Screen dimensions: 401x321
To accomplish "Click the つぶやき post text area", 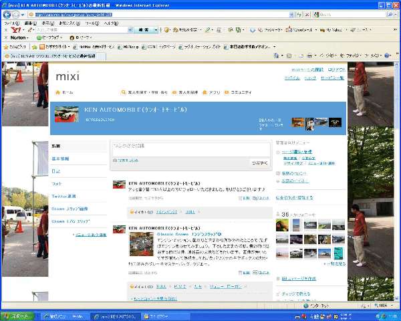I will click(191, 149).
